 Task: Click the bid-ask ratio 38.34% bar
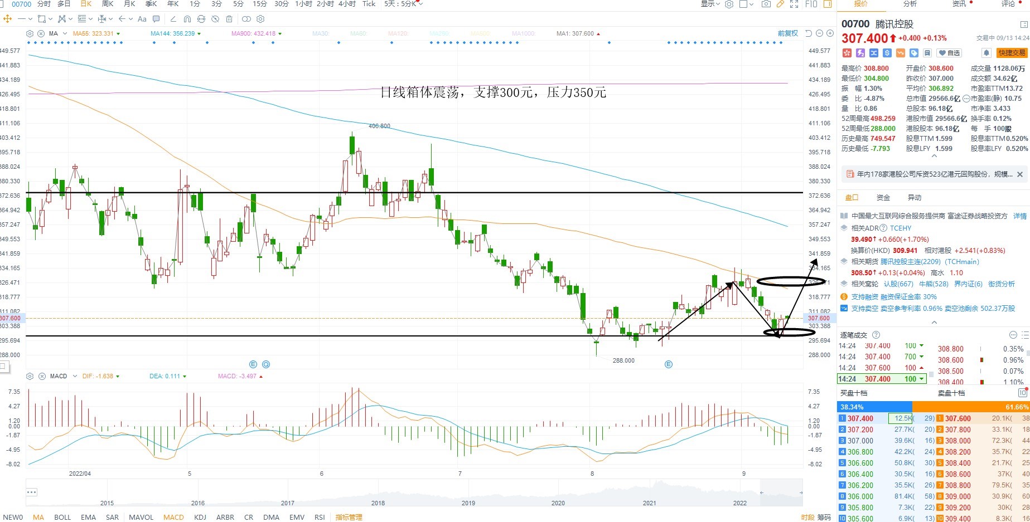tap(874, 407)
